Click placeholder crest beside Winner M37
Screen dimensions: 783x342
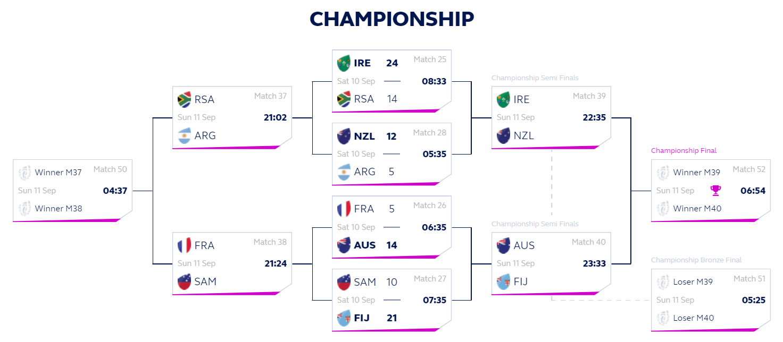click(x=24, y=173)
